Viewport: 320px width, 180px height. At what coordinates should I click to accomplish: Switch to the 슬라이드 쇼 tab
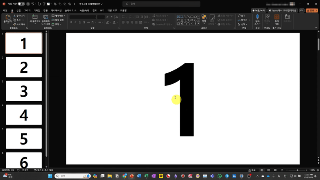click(x=70, y=10)
